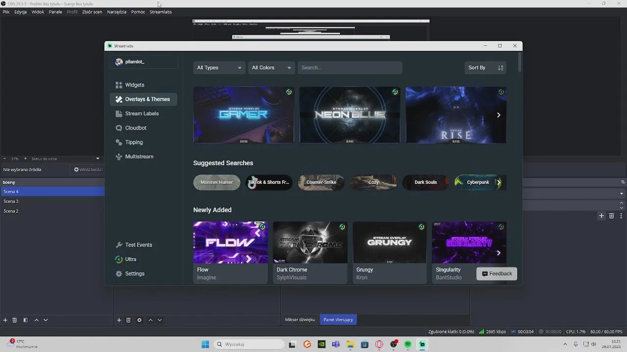Open the dropdown arrow in right OBS panel
Screen dimensions: 627x352
point(622,194)
